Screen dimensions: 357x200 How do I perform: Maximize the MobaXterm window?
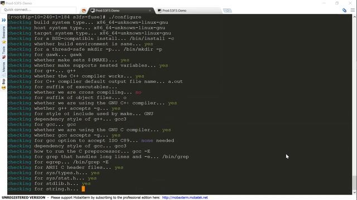tap(337, 3)
